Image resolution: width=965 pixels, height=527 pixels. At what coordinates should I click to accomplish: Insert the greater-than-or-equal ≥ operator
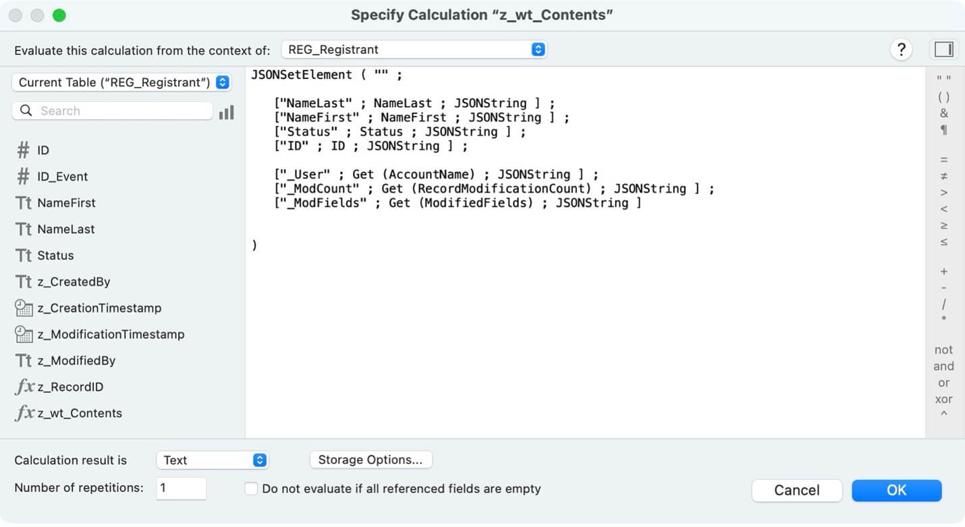tap(943, 225)
